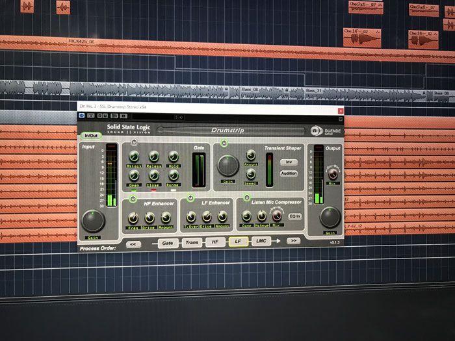Move process block left with << button

[x=133, y=244]
